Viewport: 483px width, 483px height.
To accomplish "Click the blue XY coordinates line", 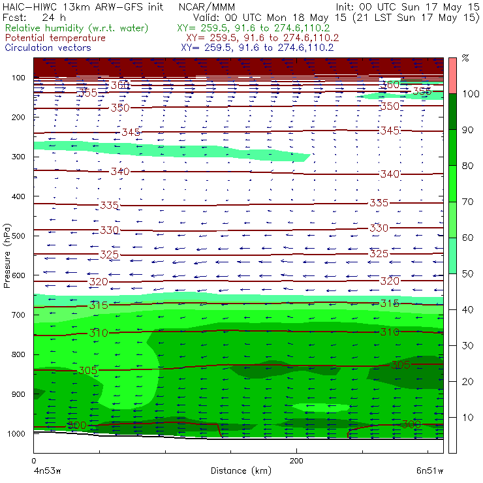I will coord(257,48).
